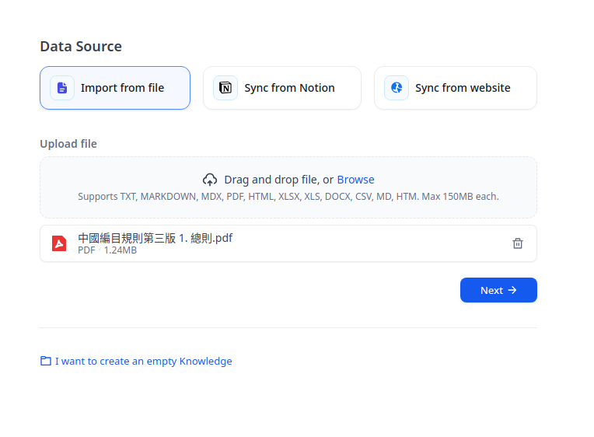Choose the Sync from Notion label
The image size is (594, 437).
click(x=289, y=88)
